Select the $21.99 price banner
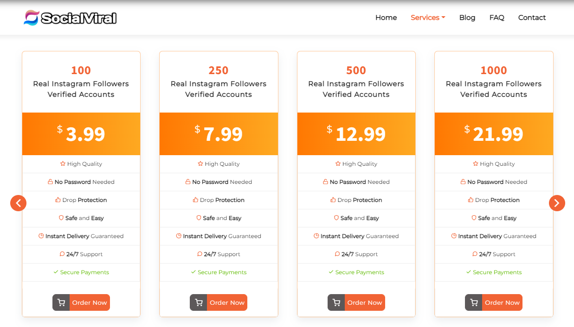Viewport: 574px width, 327px height. coord(494,134)
